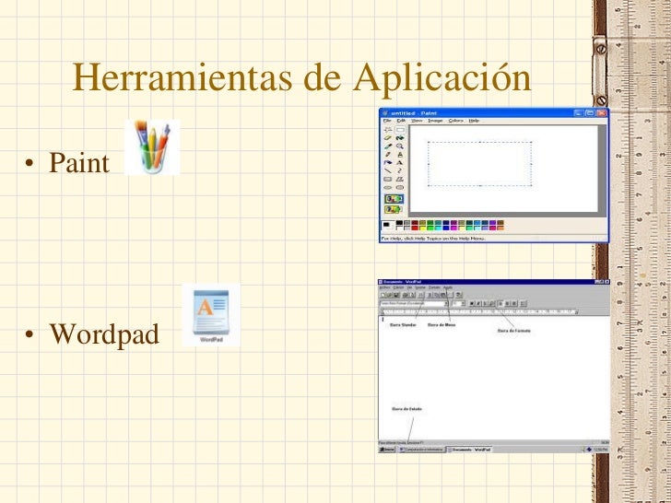Toggle Align Right in WordPad format bar
The image size is (671, 503).
514,304
